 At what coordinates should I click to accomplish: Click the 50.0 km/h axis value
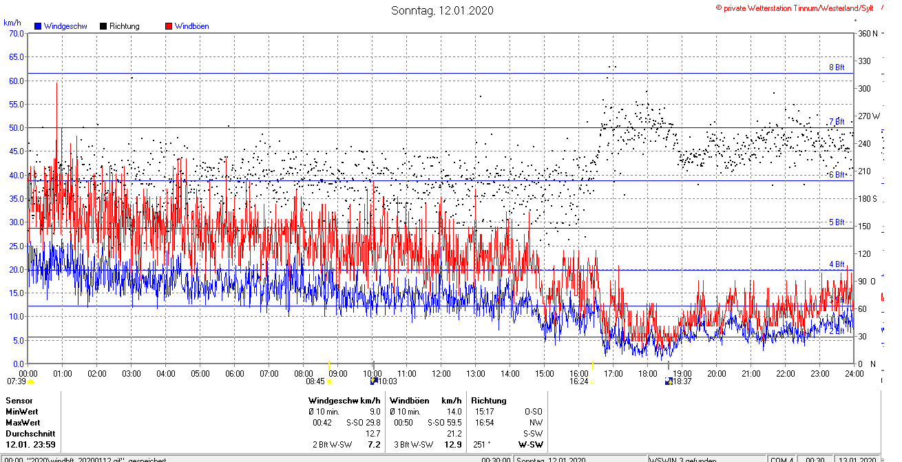[16, 127]
